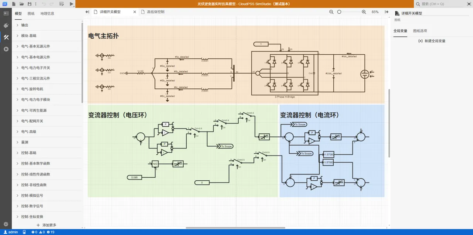Click 添加更多 at bottom of list

click(46, 225)
